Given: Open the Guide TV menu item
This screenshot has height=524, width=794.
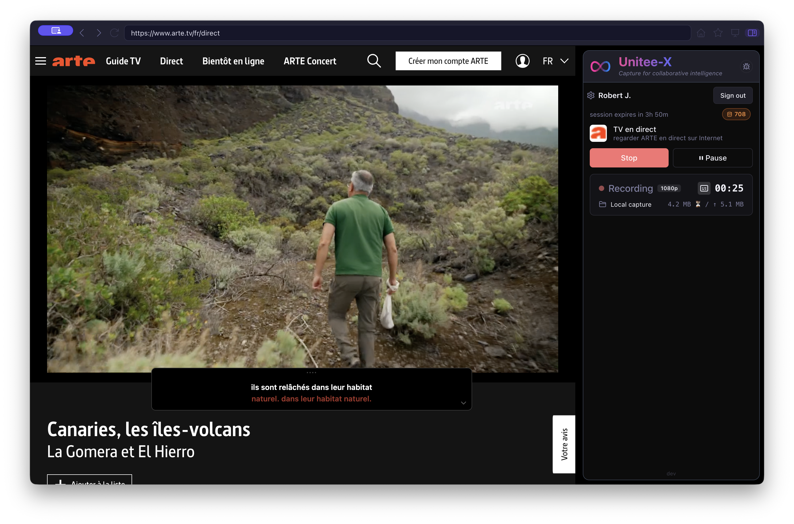Looking at the screenshot, I should pyautogui.click(x=123, y=61).
